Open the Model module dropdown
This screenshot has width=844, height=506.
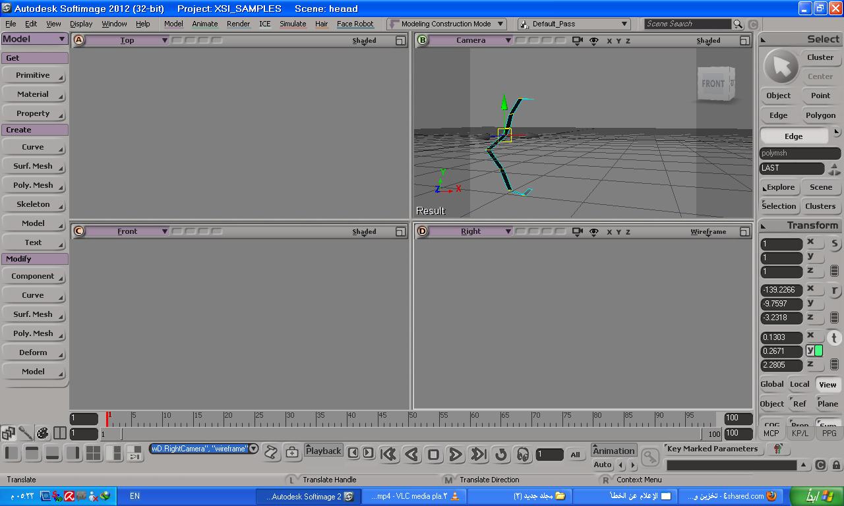(34, 39)
